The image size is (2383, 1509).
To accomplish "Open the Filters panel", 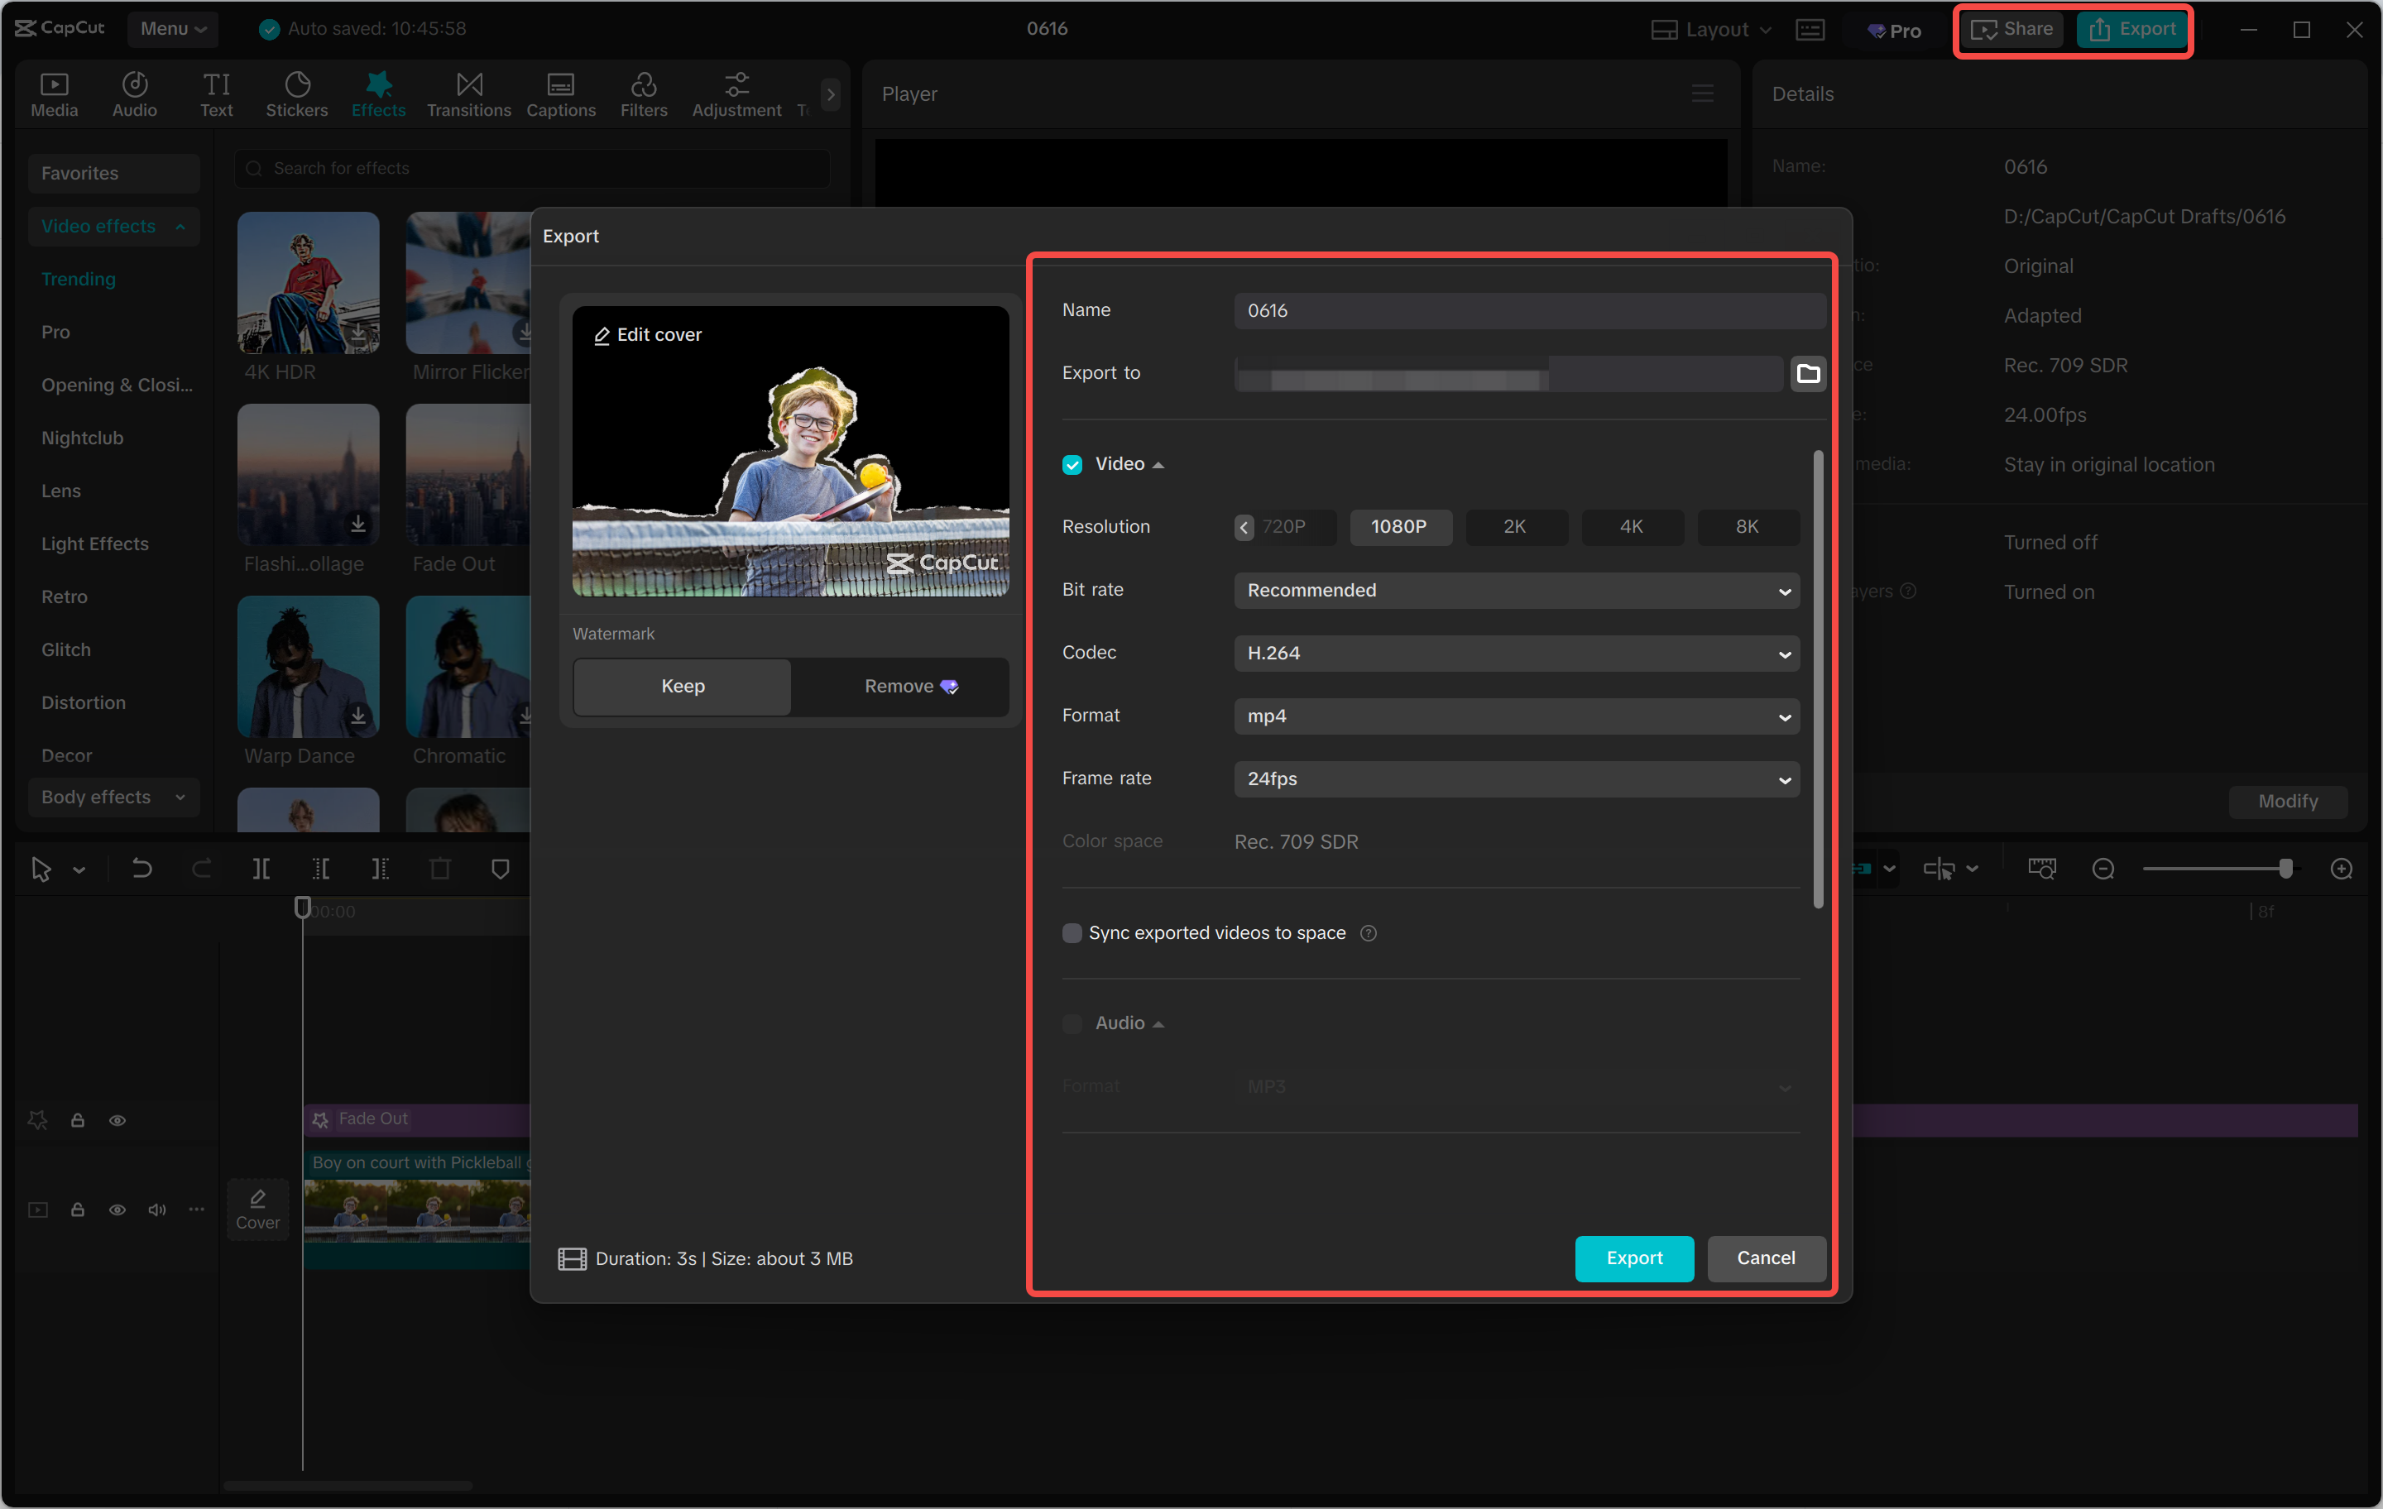I will pos(645,94).
